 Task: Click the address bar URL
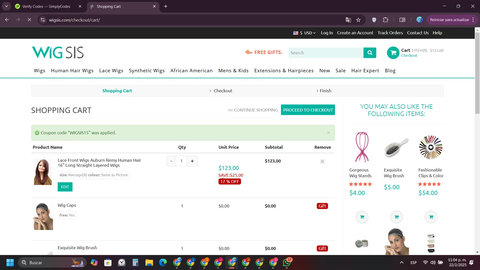pos(74,20)
